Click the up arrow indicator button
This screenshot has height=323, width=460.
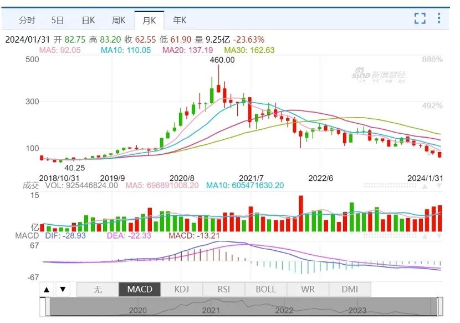coord(47,289)
